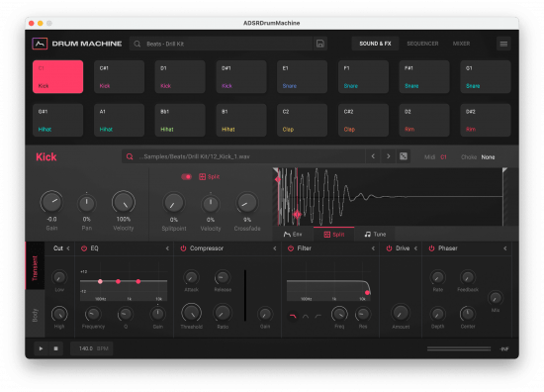This screenshot has height=392, width=544.
Task: Switch to the Mixer tab
Action: click(x=462, y=44)
